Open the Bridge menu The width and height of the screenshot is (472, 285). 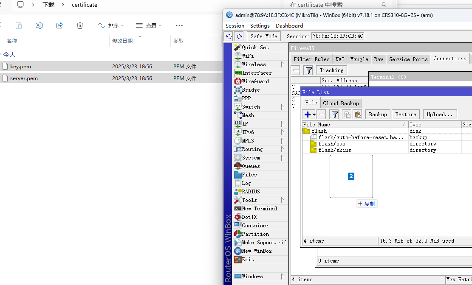(261, 90)
